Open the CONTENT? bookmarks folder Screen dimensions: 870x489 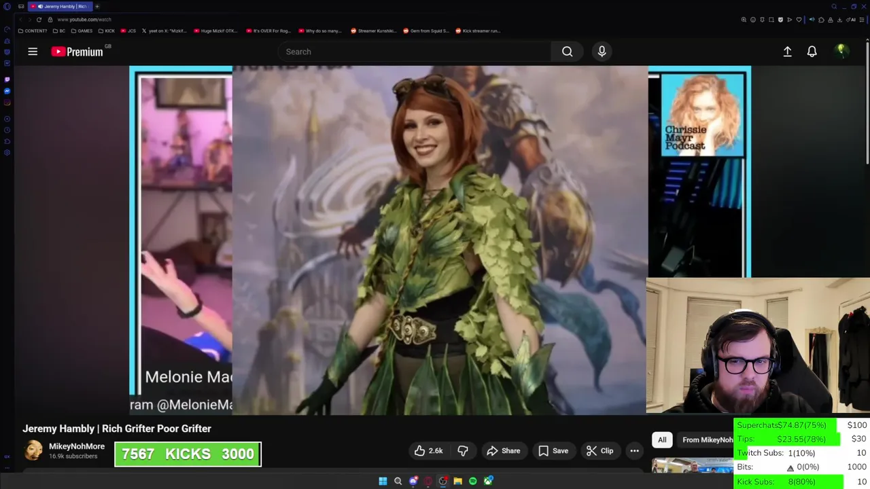[x=33, y=31]
